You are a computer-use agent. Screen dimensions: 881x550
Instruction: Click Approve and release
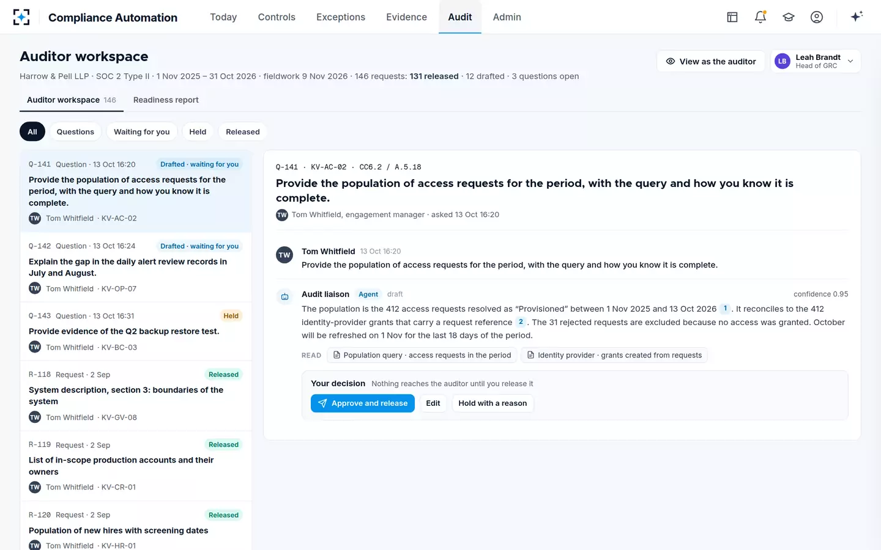pyautogui.click(x=363, y=403)
